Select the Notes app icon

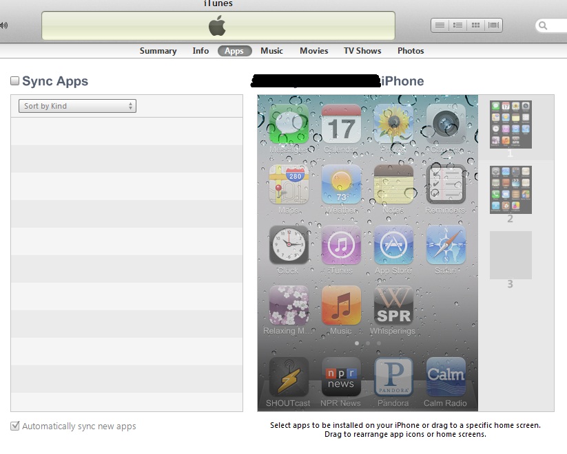(393, 184)
